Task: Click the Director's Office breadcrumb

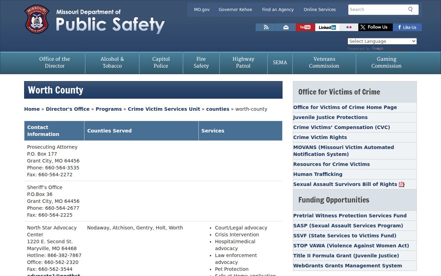Action: click(68, 109)
